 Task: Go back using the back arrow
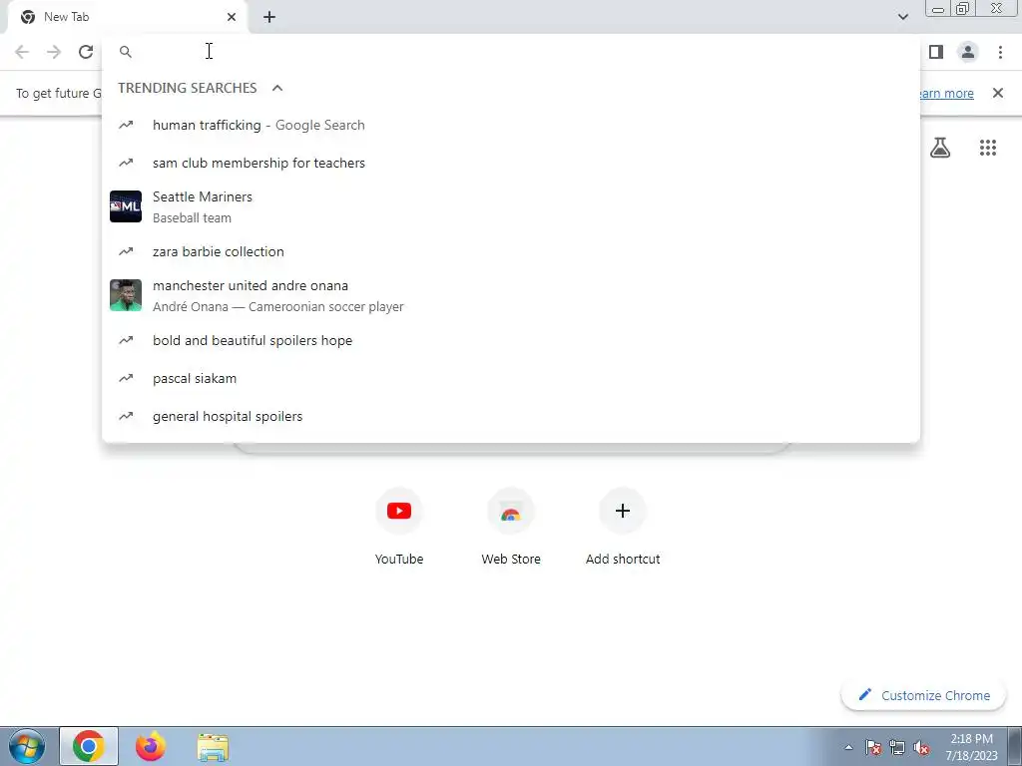click(22, 52)
